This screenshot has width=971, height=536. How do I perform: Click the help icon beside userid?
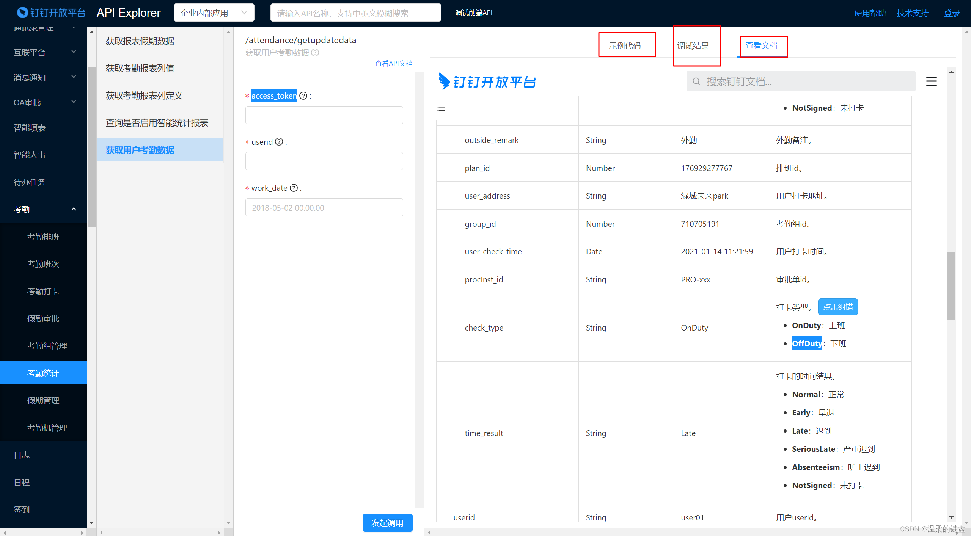click(x=279, y=142)
